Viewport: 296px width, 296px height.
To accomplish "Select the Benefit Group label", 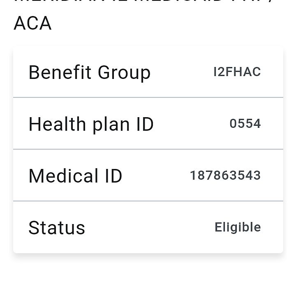I will click(x=90, y=73).
